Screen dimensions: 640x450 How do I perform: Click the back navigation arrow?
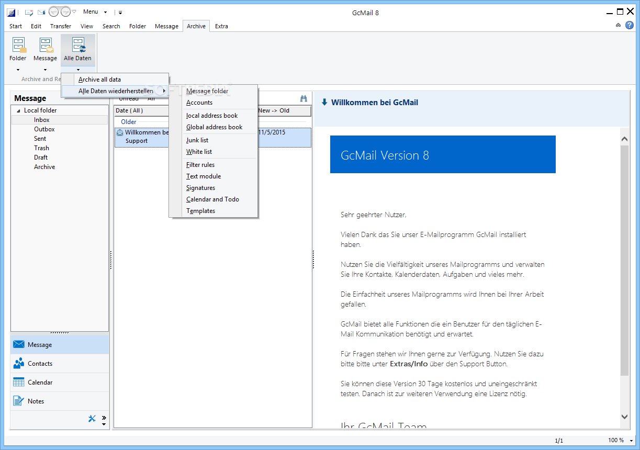[x=53, y=12]
